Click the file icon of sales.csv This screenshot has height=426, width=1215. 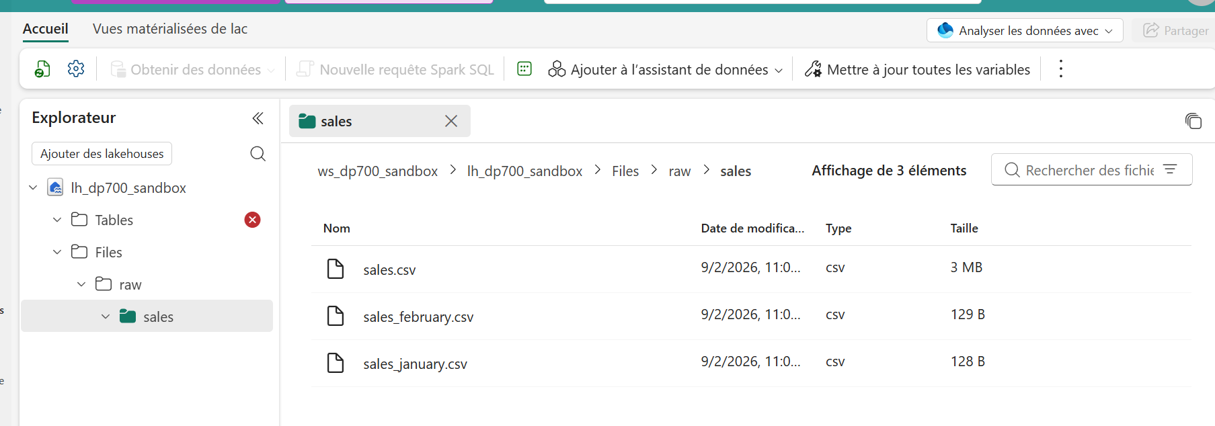336,269
